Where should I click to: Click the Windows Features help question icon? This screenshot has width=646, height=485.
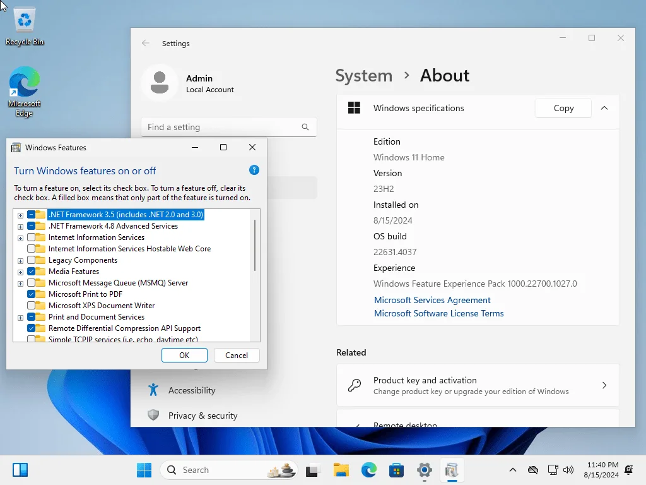point(254,170)
